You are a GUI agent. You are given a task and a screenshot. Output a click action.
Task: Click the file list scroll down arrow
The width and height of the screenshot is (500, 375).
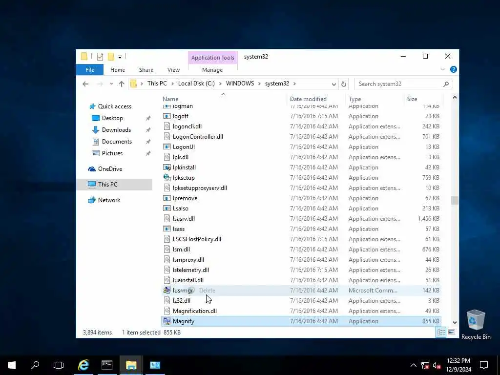tap(455, 322)
